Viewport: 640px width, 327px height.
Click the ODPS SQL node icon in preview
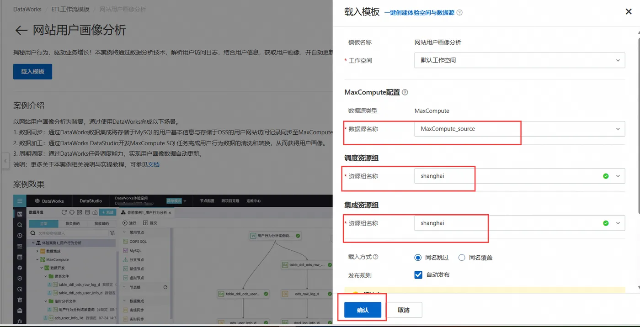126,241
